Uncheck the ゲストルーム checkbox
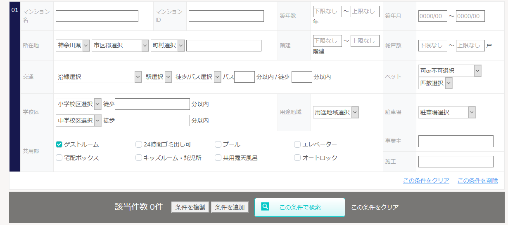508x225 pixels. [59, 144]
